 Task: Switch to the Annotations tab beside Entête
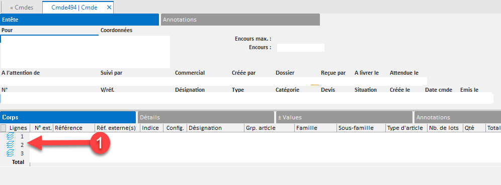tap(240, 20)
